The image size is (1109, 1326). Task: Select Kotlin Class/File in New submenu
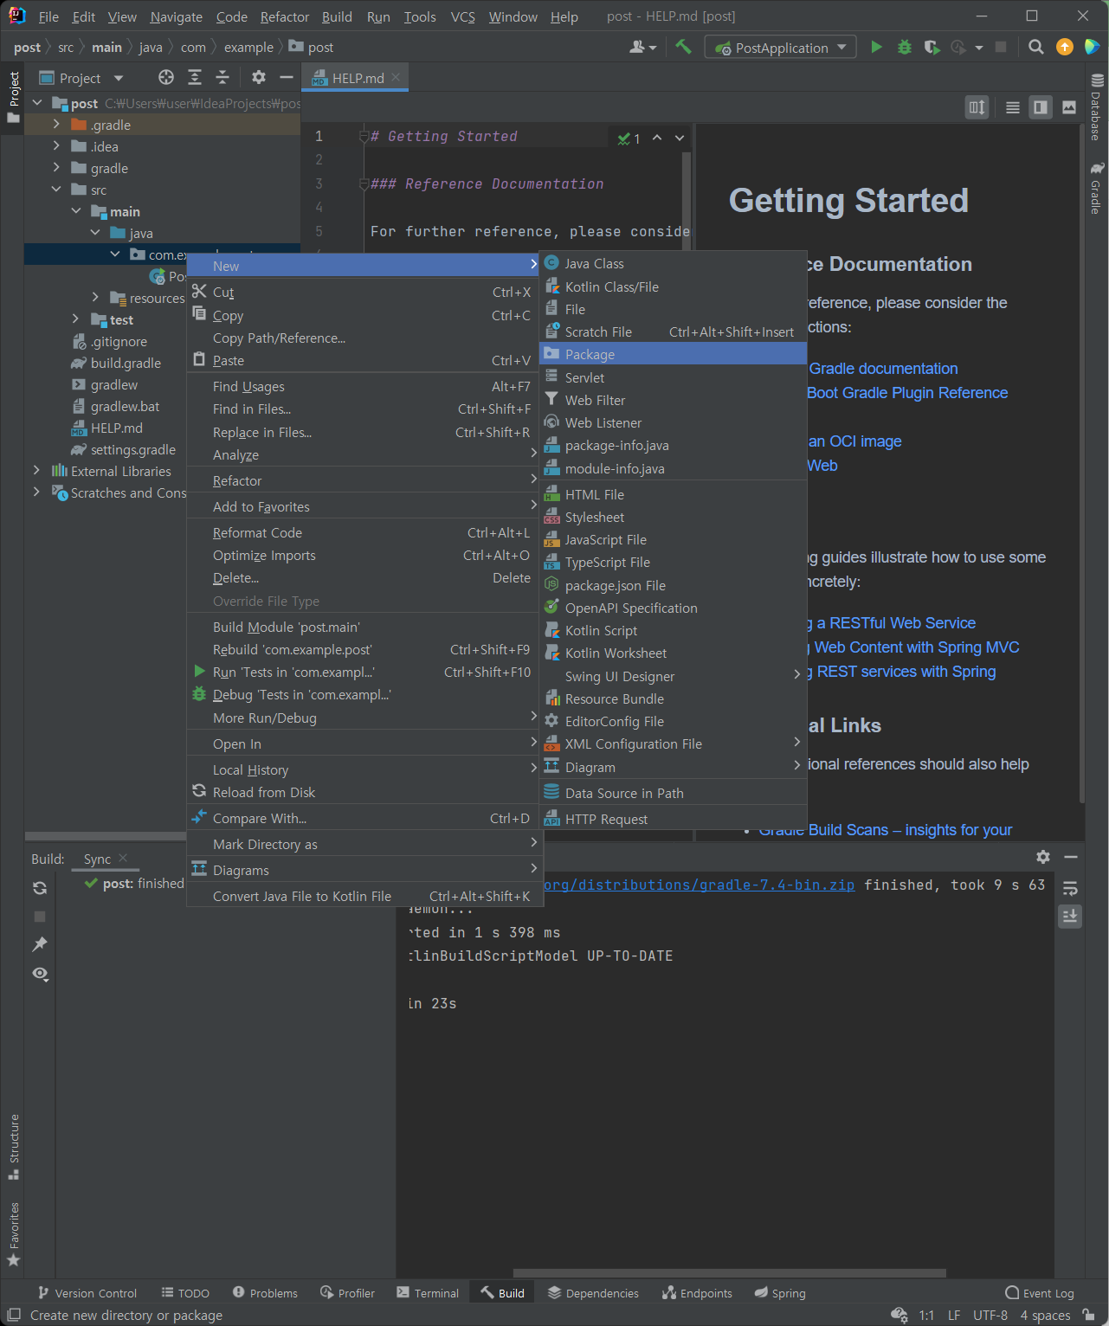(x=673, y=286)
